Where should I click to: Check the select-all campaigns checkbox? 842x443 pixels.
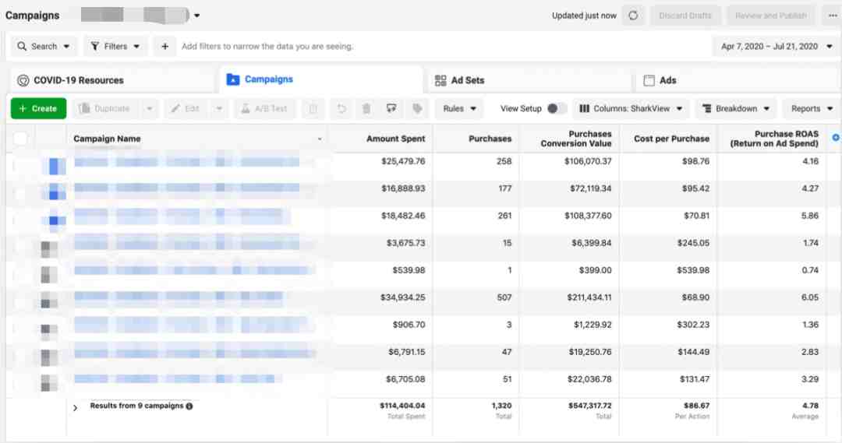point(20,139)
